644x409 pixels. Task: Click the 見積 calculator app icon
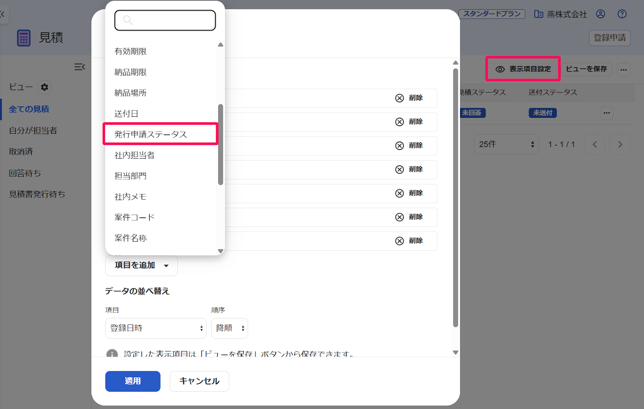(x=24, y=38)
